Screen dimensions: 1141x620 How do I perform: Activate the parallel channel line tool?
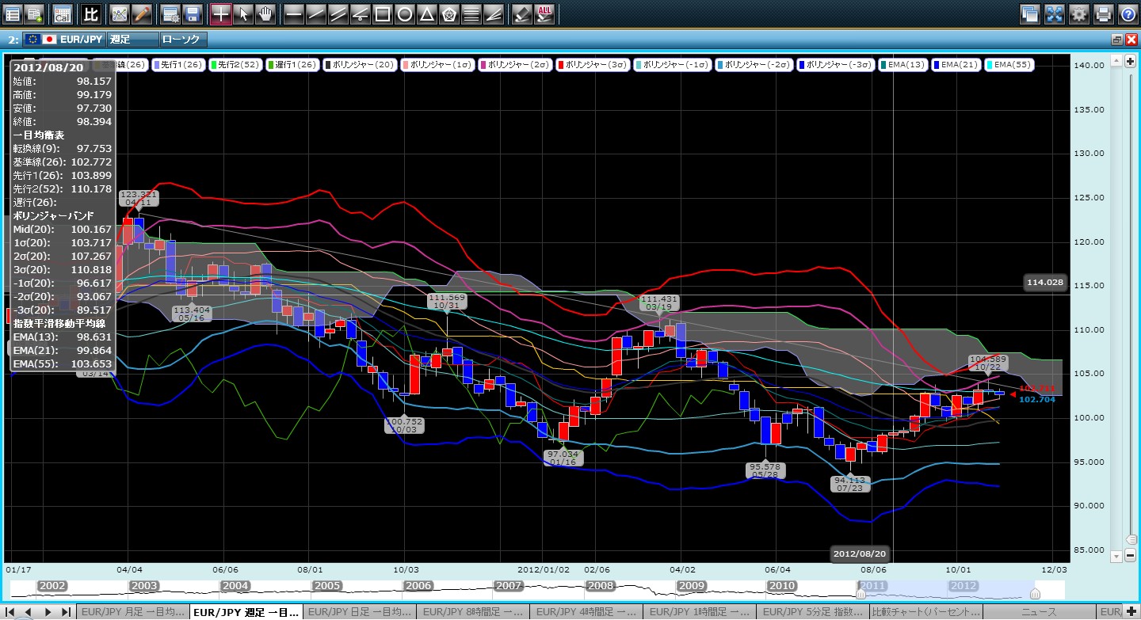(338, 13)
